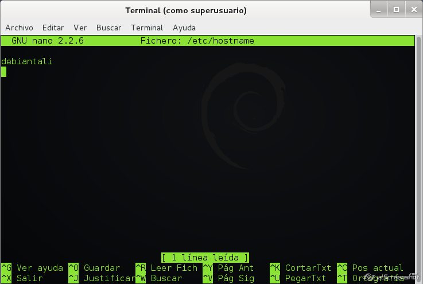Image resolution: width=423 pixels, height=284 pixels.
Task: Click the ^X Salir shortcut
Action: (22, 278)
